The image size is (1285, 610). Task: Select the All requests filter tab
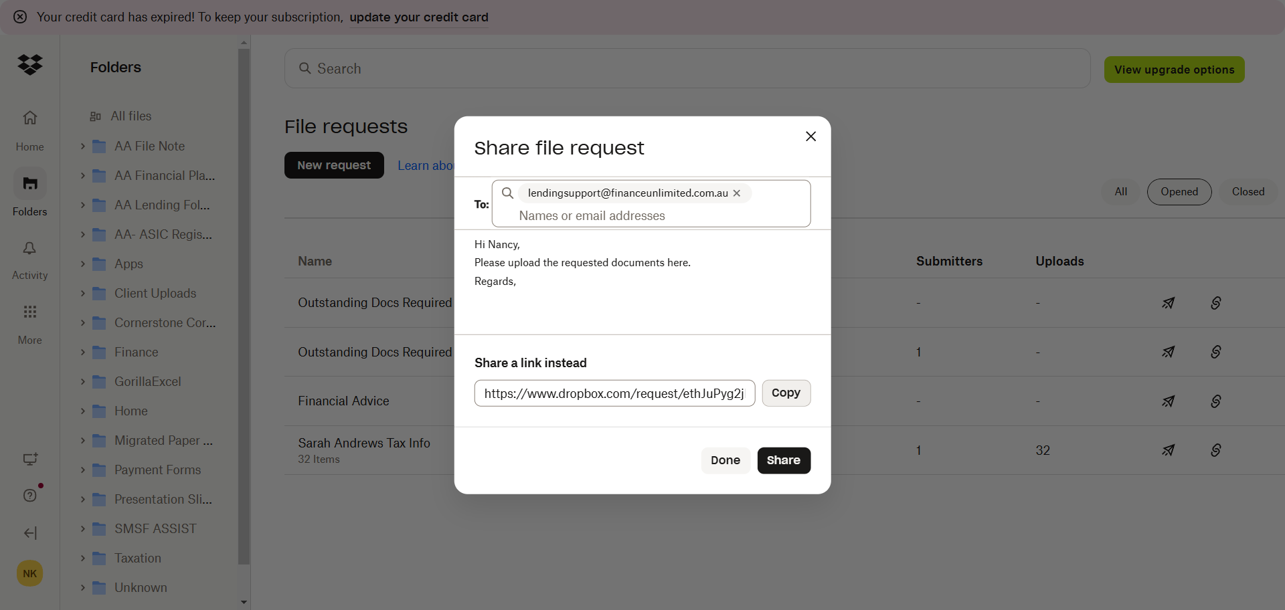[1120, 192]
